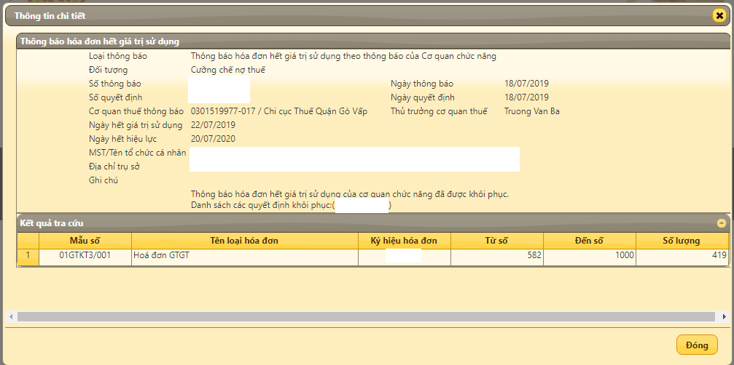Screen dimensions: 734x365
Task: Click the Tên loại hóa đơn column header
Action: tap(245, 241)
